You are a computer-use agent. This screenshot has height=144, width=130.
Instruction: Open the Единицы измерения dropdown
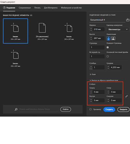pyautogui.click(x=118, y=29)
